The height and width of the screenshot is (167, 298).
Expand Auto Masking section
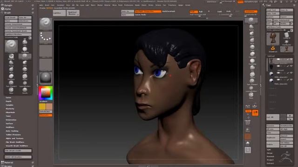(x=12, y=131)
